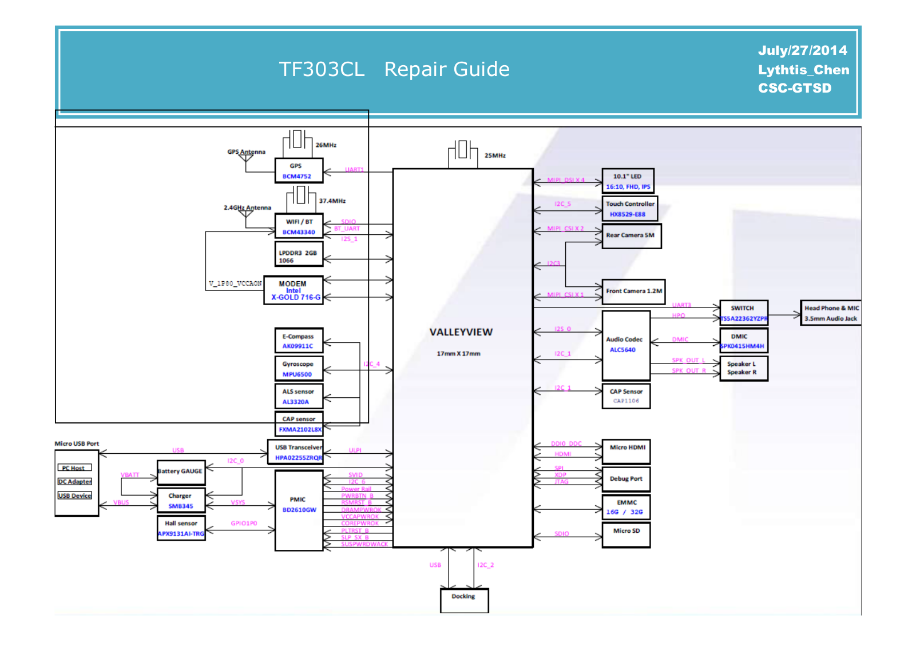Select the MODEM Intel X-GOLD 716-G block

[x=294, y=290]
